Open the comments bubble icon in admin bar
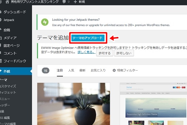 click(x=64, y=2)
